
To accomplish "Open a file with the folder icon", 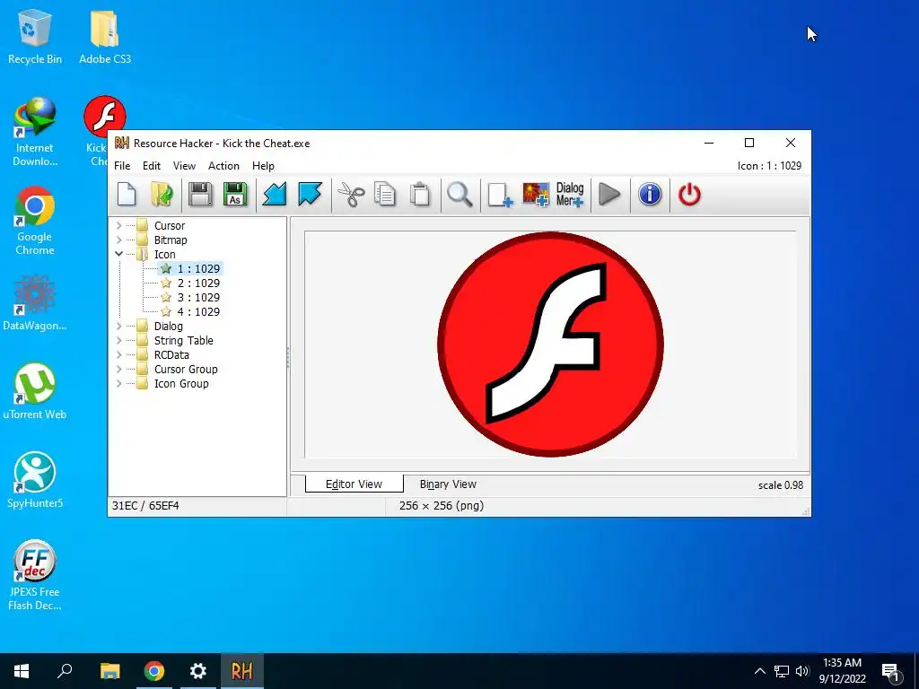I will [x=162, y=195].
